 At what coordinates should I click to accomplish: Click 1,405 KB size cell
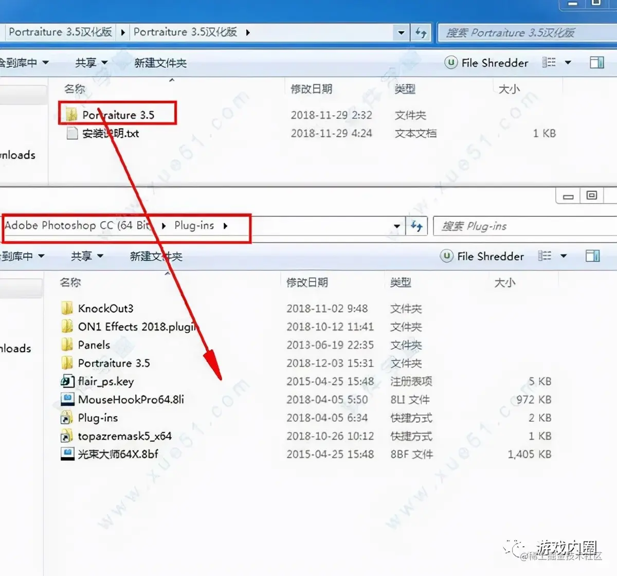coord(530,454)
